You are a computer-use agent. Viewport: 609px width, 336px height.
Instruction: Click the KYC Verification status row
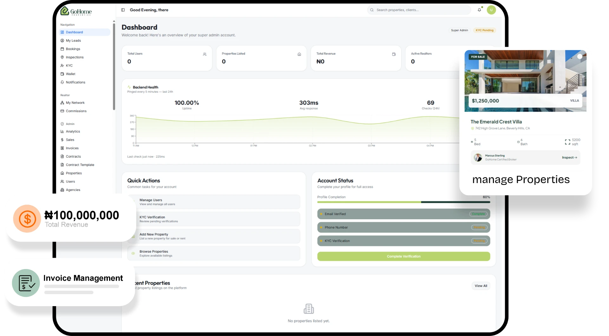tap(403, 241)
